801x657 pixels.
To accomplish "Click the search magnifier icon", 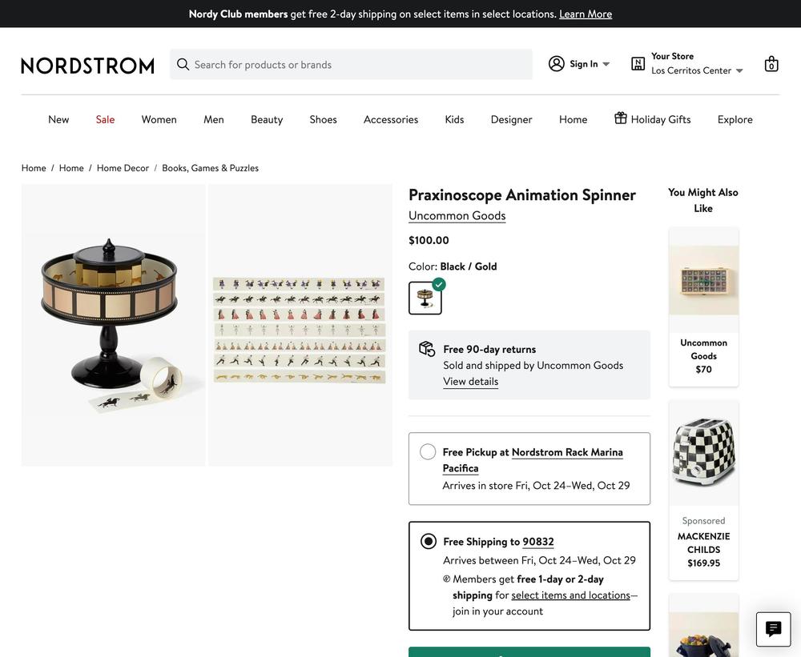I will click(x=183, y=64).
